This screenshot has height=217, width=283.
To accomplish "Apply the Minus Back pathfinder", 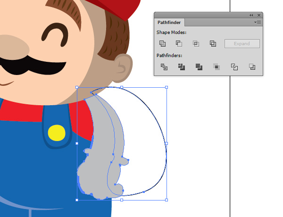I will (x=252, y=67).
